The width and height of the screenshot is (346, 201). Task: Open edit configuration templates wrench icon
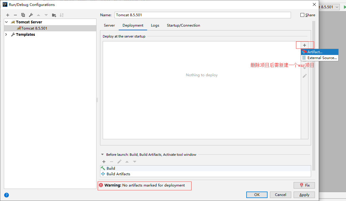pos(31,15)
